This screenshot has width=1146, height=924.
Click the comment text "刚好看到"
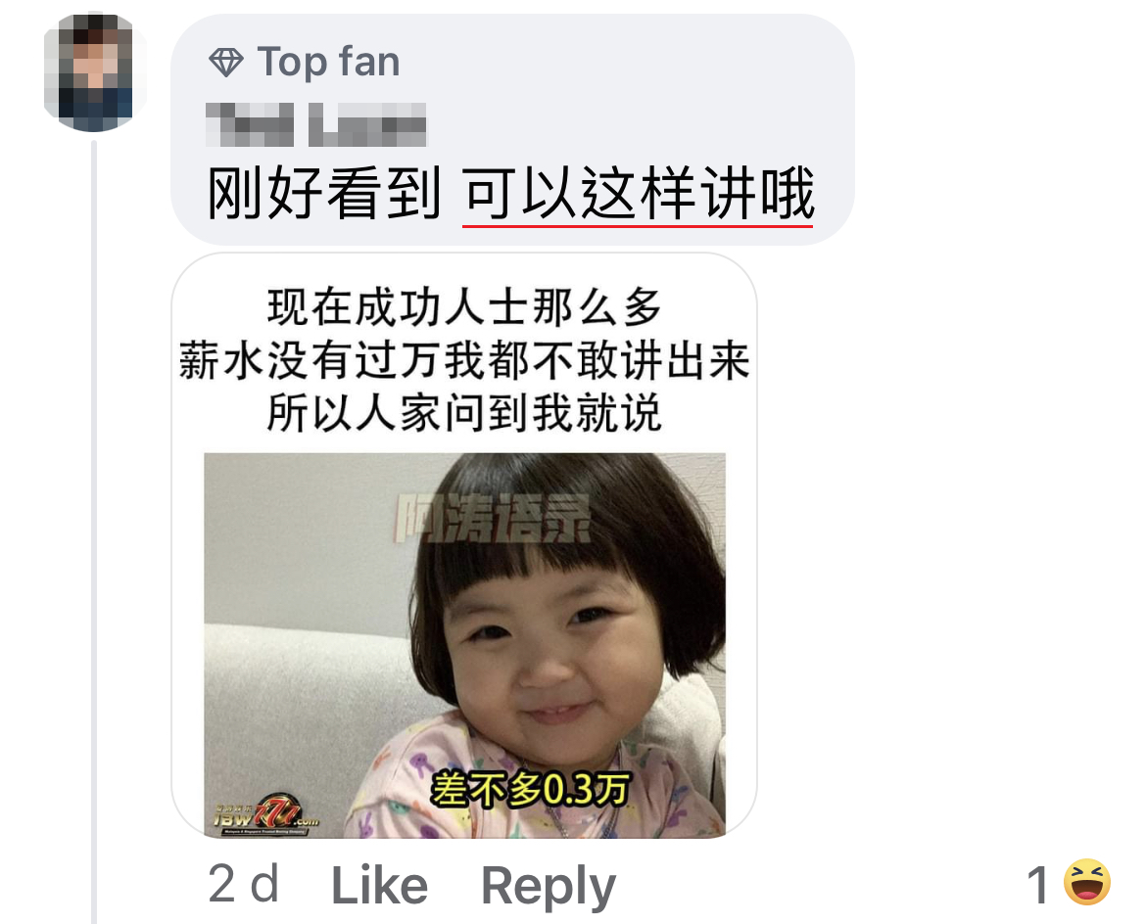(324, 193)
